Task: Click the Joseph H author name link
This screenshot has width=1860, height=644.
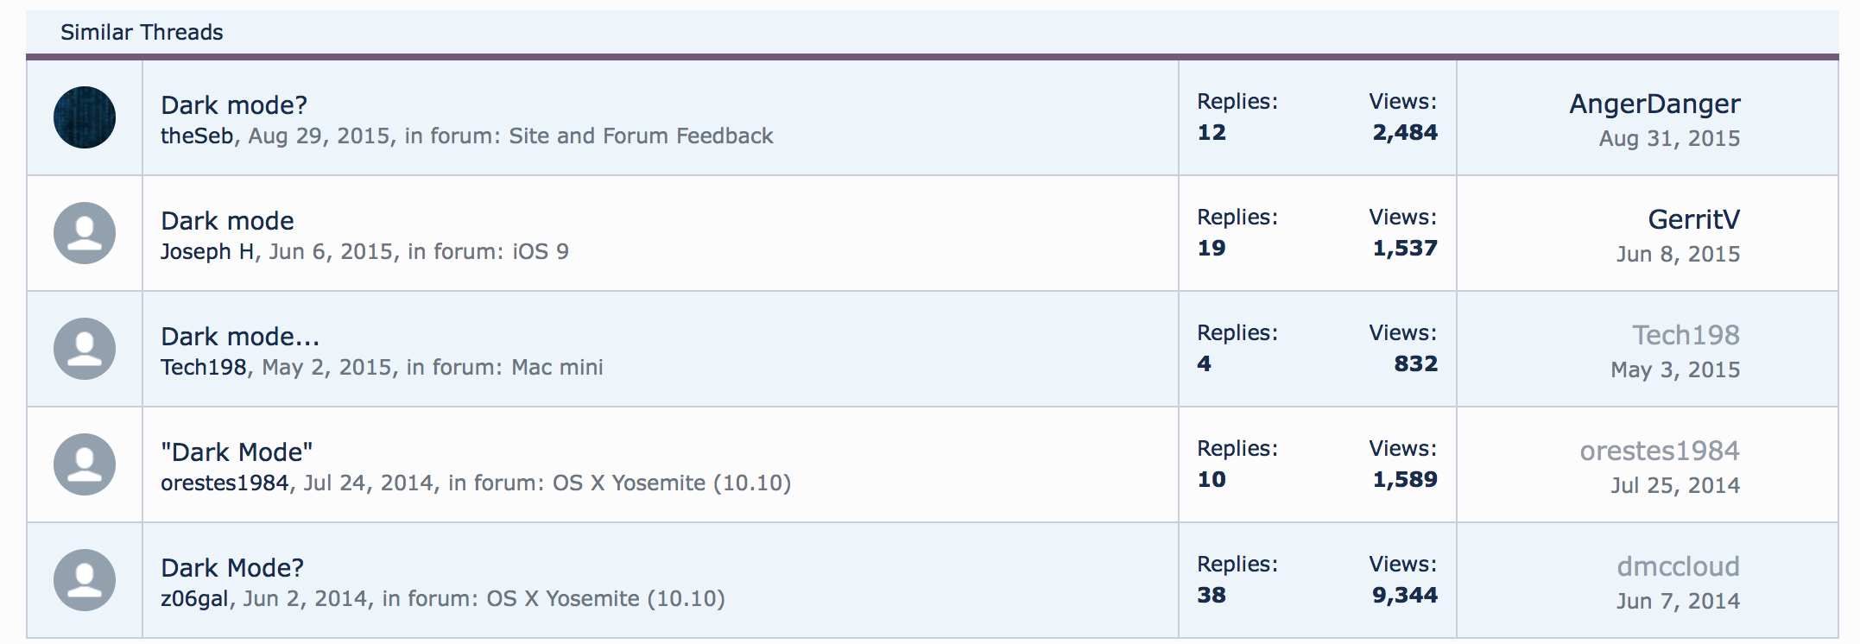Action: pyautogui.click(x=207, y=252)
